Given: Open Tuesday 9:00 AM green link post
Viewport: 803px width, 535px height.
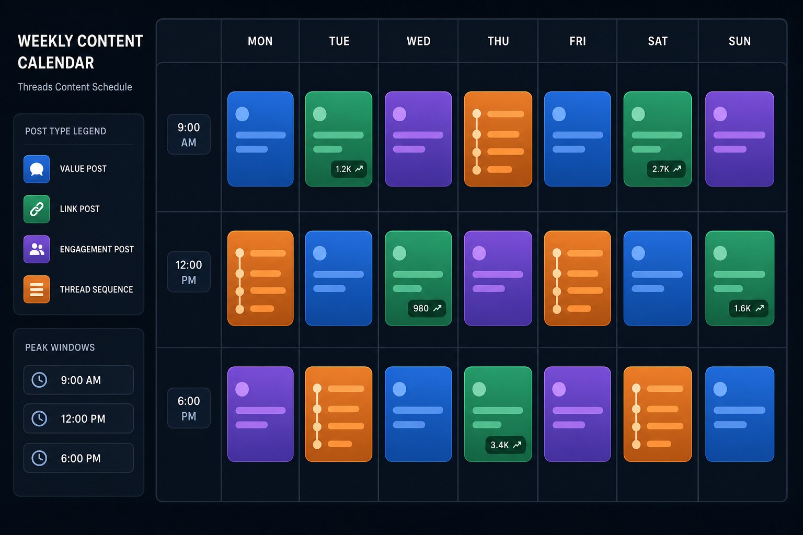Looking at the screenshot, I should pyautogui.click(x=339, y=139).
